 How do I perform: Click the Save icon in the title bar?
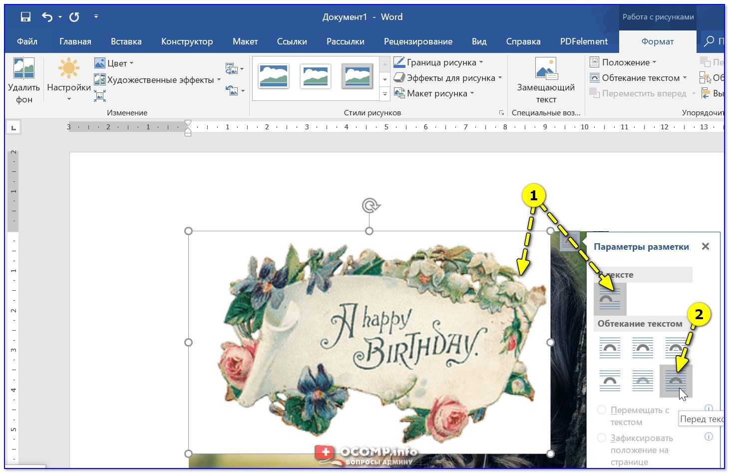25,17
